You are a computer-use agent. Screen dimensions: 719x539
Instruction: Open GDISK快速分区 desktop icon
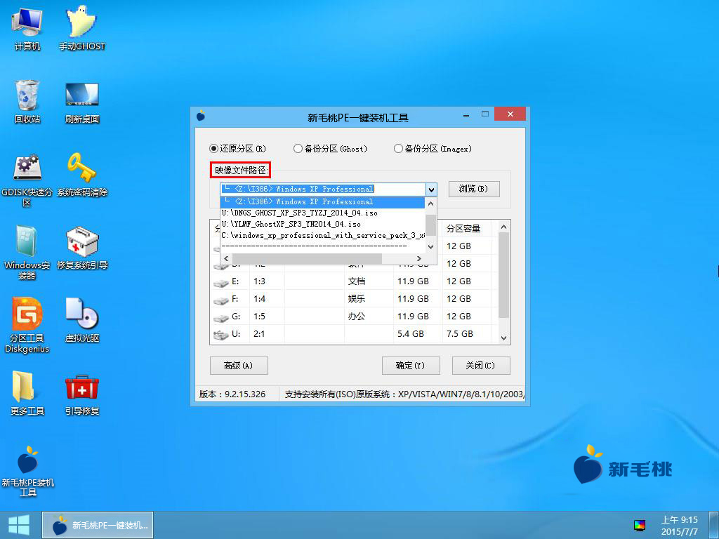coord(27,180)
